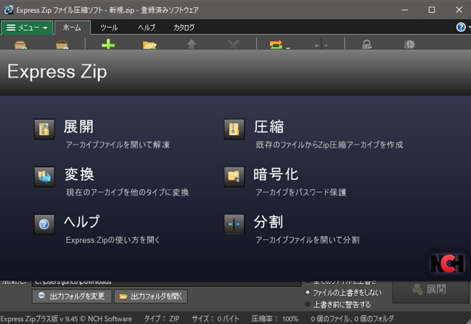Viewport: 471px width, 324px height.
Task: Click 現在のアーカイブを他のタイプに変換 description
Action: tap(127, 192)
